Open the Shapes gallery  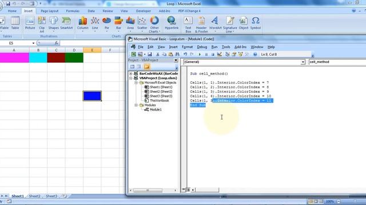click(x=53, y=24)
